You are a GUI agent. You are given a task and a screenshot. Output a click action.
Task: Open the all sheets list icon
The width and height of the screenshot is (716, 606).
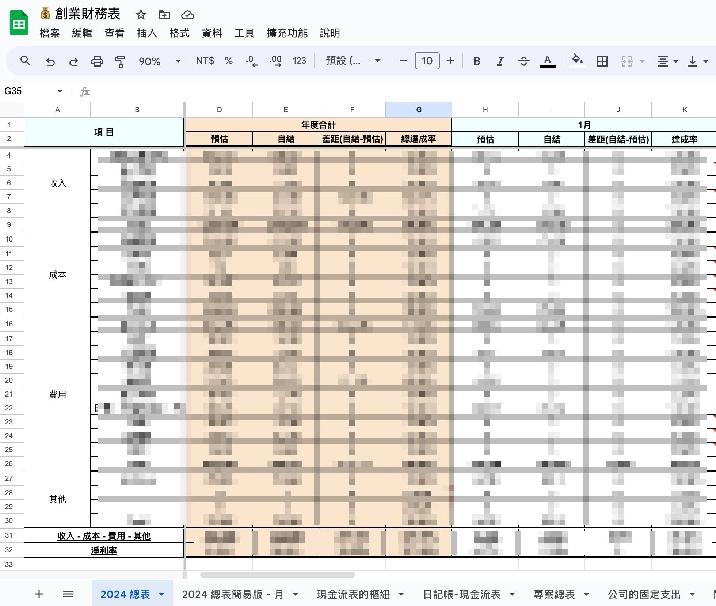68,594
